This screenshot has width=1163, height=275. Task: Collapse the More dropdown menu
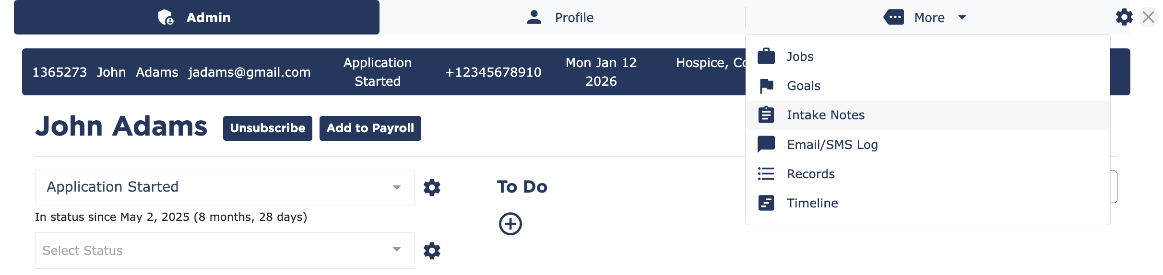pos(926,18)
